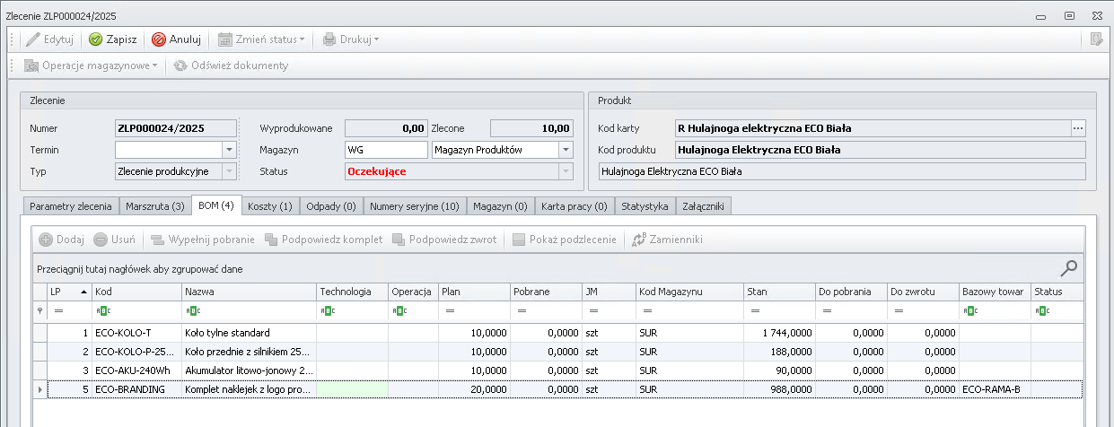Click the Numer field ZLP000024/2025
This screenshot has width=1114, height=427.
[176, 128]
